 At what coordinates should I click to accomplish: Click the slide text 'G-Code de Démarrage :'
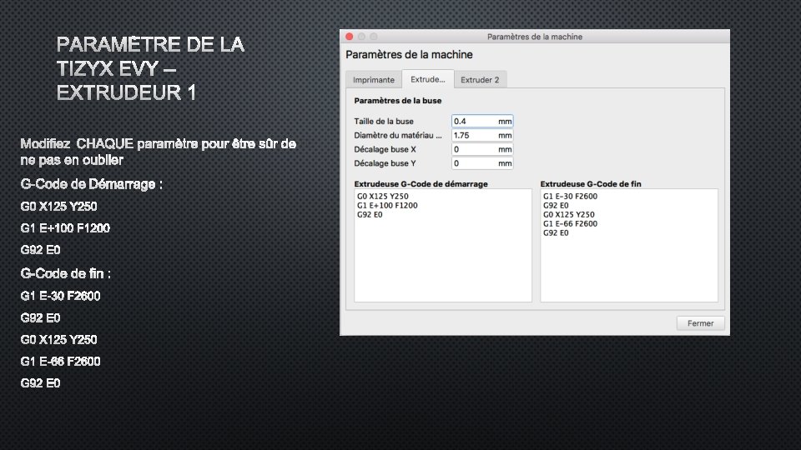click(92, 184)
